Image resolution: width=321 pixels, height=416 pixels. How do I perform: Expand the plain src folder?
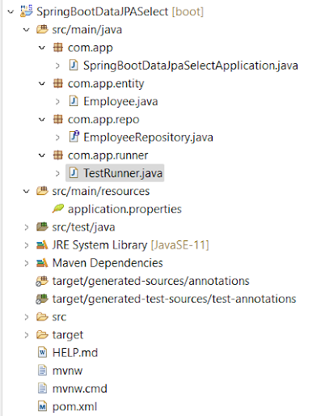[x=27, y=316]
